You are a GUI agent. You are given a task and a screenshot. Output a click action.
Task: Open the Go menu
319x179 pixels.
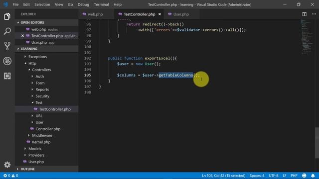point(70,4)
